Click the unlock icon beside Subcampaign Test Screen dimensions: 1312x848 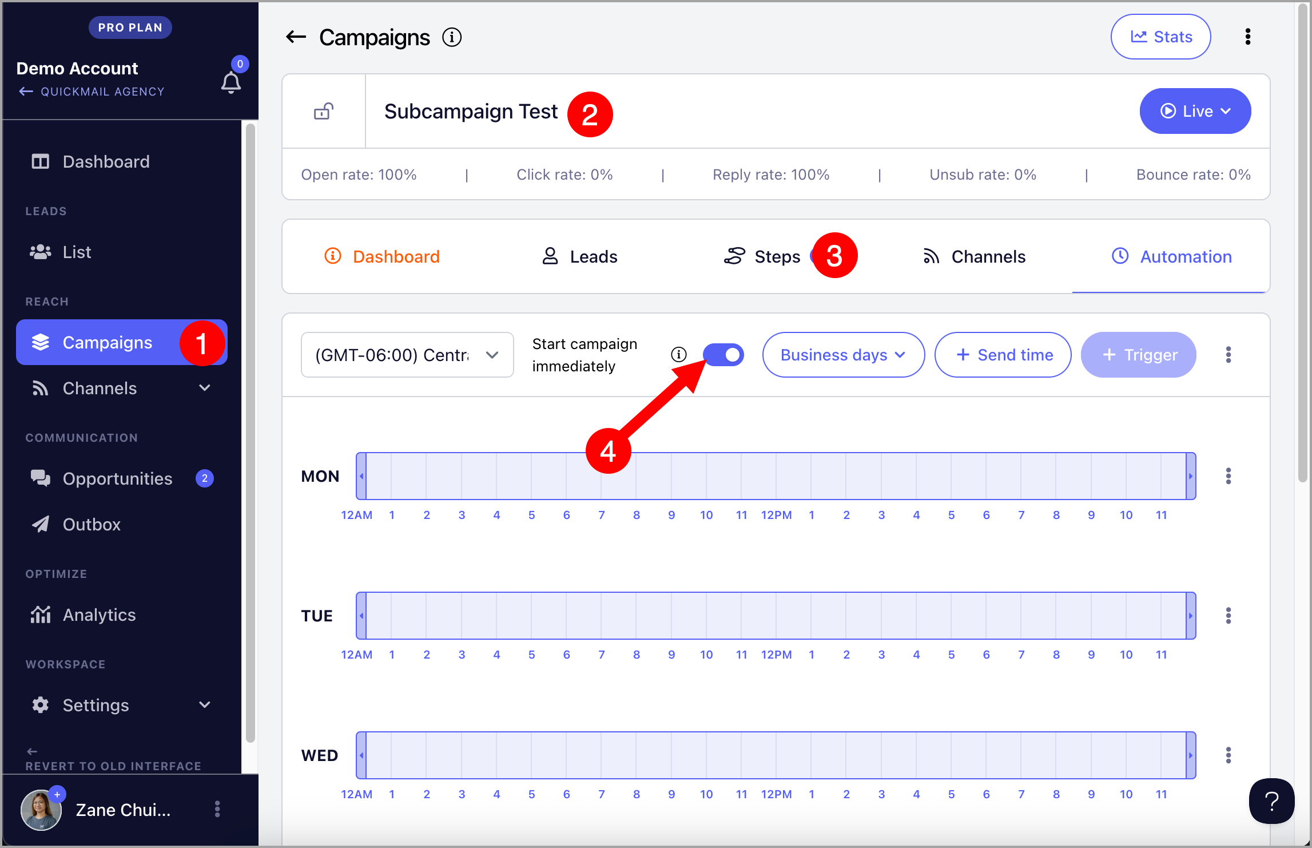point(324,111)
